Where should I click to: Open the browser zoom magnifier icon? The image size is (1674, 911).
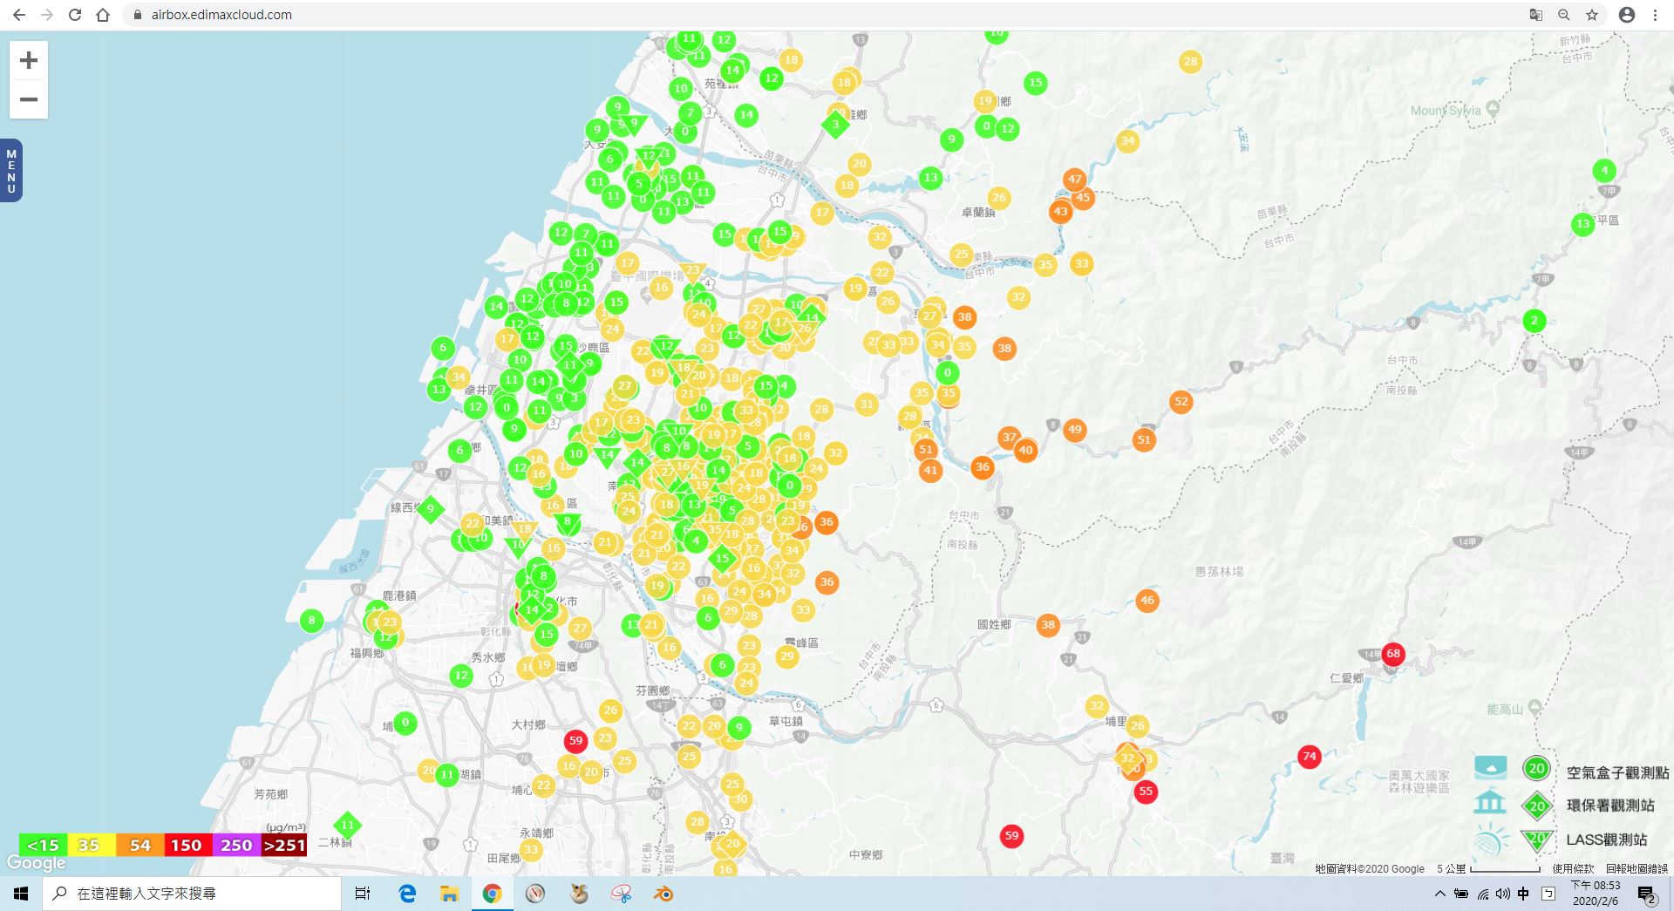(x=1564, y=15)
